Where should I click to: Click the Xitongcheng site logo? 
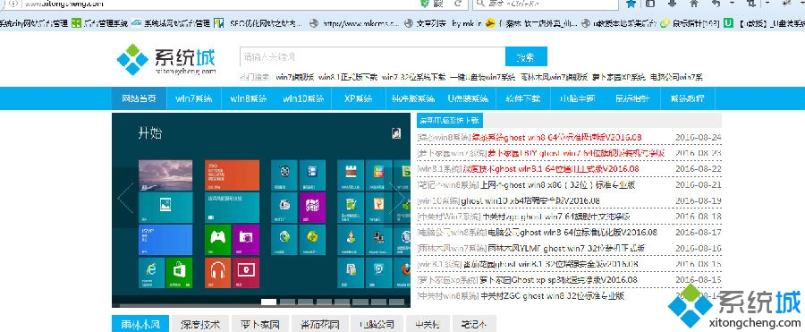click(165, 60)
